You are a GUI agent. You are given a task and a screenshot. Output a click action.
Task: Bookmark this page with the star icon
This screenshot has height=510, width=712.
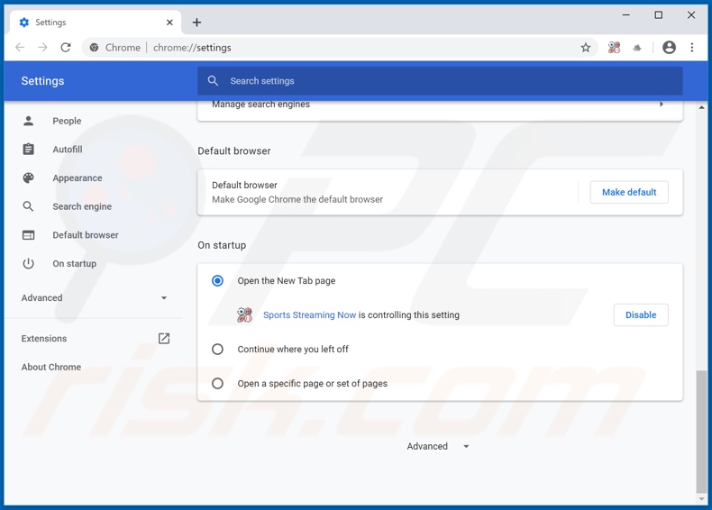tap(586, 47)
